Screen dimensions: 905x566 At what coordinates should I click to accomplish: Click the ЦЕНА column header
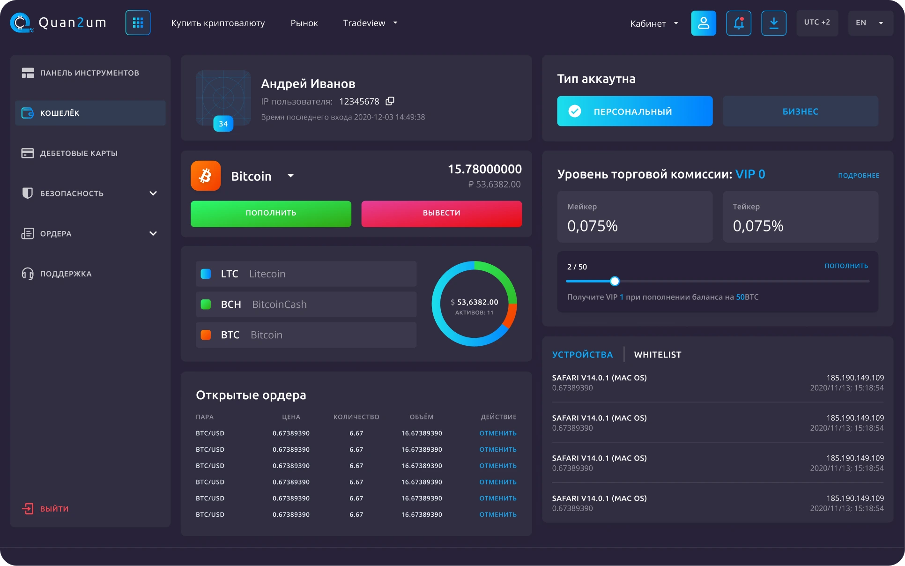coord(291,417)
